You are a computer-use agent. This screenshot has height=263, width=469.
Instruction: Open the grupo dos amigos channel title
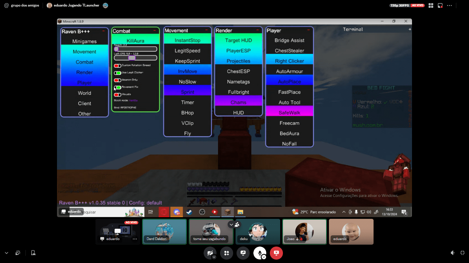click(x=25, y=5)
